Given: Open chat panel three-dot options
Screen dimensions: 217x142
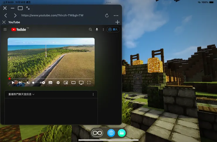Looking at the screenshot, I should point(93,94).
